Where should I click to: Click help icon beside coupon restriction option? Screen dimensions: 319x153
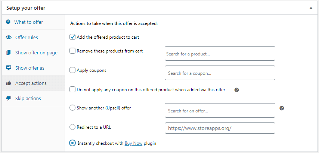(236, 90)
